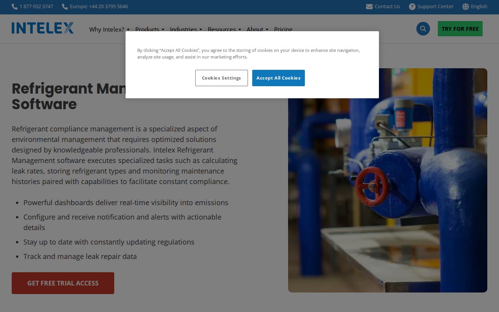Click the question mark Support Center icon
The width and height of the screenshot is (499, 312).
coord(412,7)
